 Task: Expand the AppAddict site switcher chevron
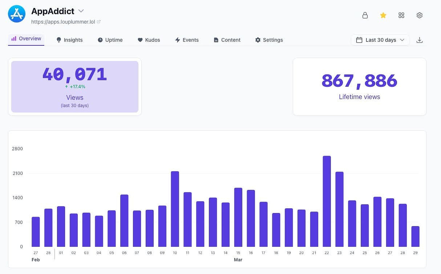[x=81, y=11]
